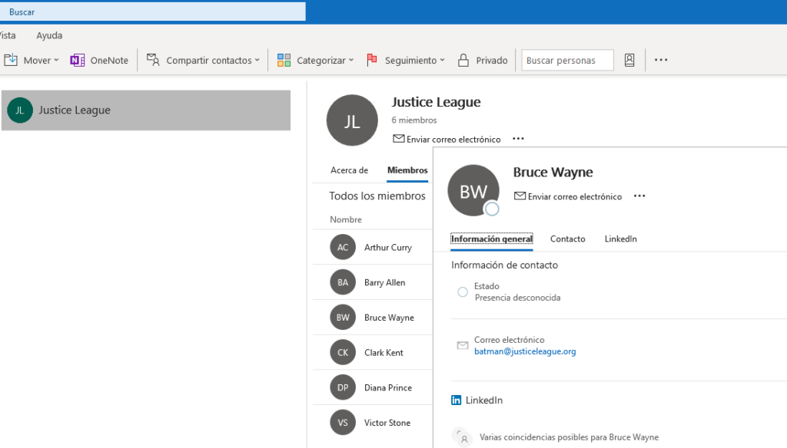Image resolution: width=787 pixels, height=448 pixels.
Task: Expand the Compartir contactos dropdown arrow
Action: pos(257,60)
